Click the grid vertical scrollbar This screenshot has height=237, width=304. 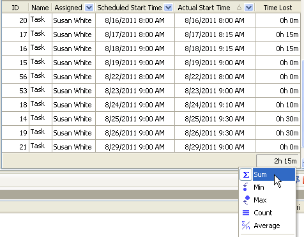(303, 104)
